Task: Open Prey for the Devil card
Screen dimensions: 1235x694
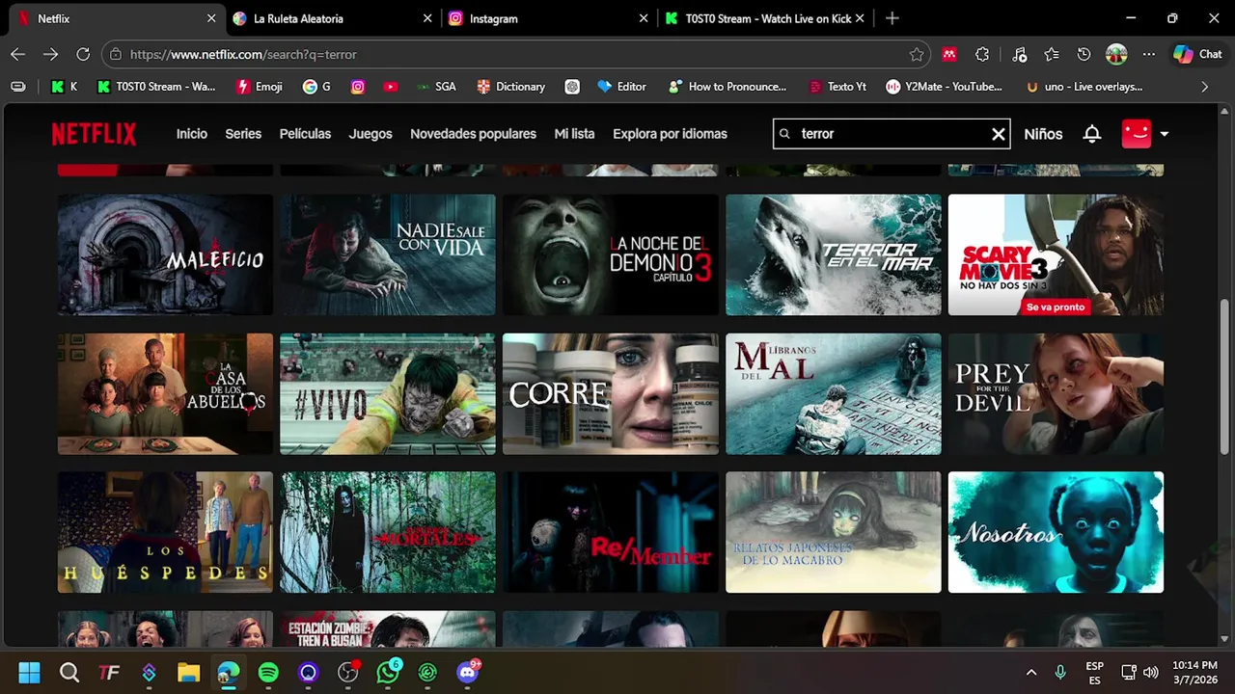Action: pyautogui.click(x=1056, y=393)
